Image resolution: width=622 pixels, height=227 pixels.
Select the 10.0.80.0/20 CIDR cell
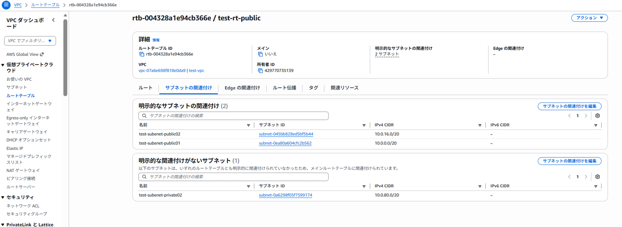(x=387, y=195)
